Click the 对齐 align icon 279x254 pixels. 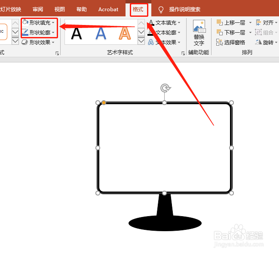point(258,22)
